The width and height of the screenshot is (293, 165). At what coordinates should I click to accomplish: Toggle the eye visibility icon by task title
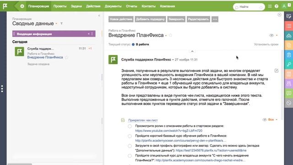(x=271, y=35)
